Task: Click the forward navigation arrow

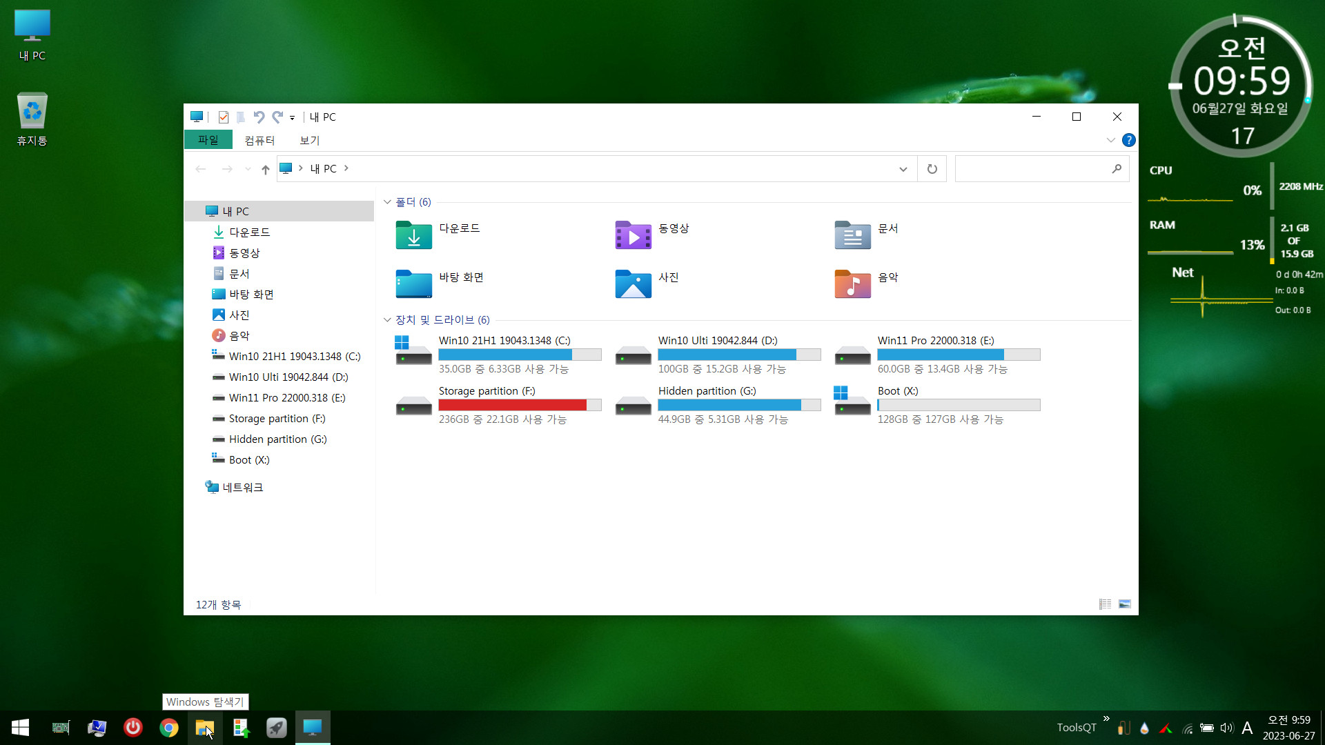Action: click(227, 169)
